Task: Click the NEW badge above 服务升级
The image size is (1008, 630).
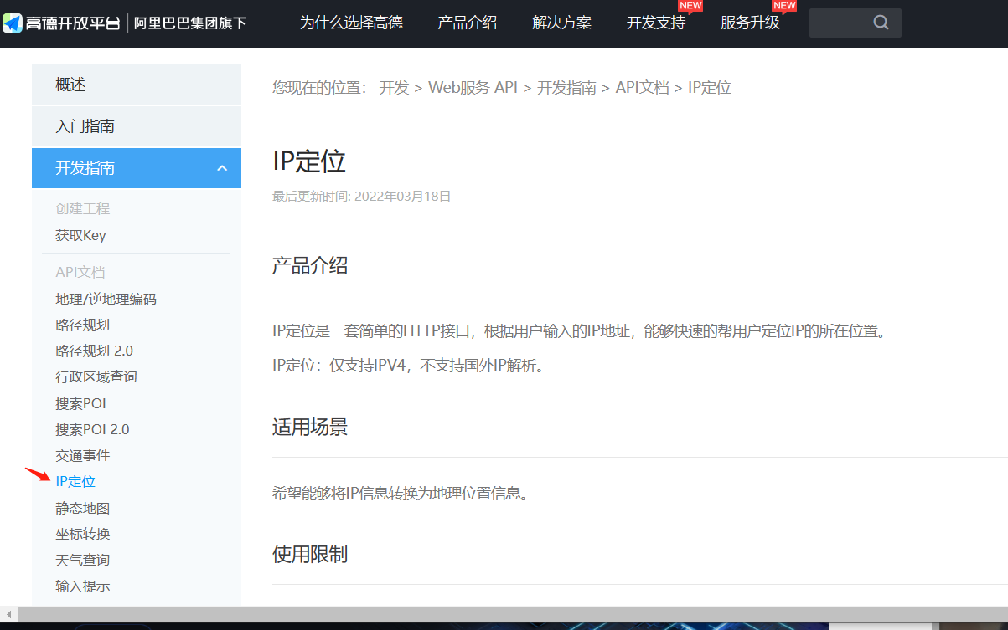Action: coord(784,7)
